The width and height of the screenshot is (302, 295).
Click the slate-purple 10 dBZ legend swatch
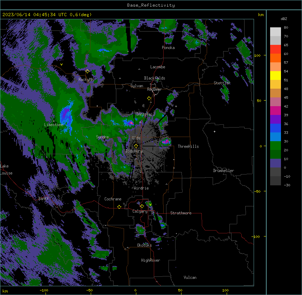point(275,163)
